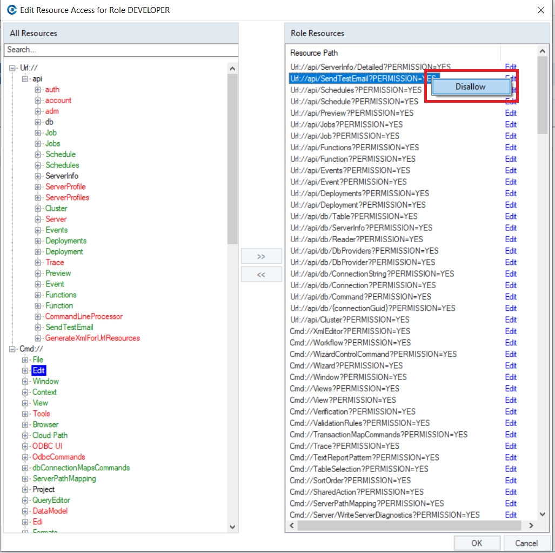Image resolution: width=555 pixels, height=553 pixels.
Task: Expand the ServerProfiles tree node
Action: point(38,198)
